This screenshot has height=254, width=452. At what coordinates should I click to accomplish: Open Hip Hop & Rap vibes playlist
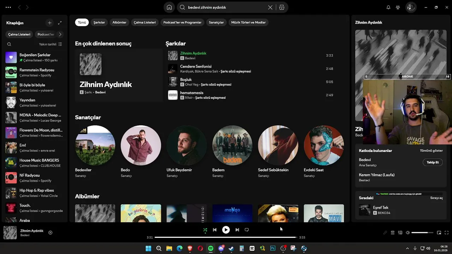(x=34, y=193)
